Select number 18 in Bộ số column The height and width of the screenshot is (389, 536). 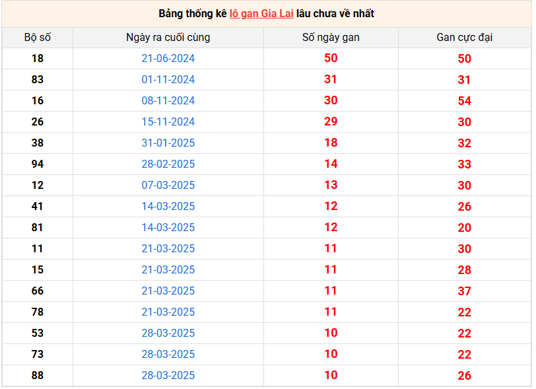[x=38, y=59]
